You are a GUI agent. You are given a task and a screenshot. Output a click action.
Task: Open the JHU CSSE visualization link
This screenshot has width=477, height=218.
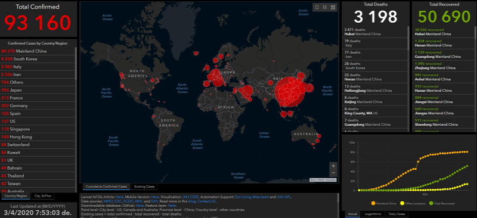pyautogui.click(x=190, y=197)
